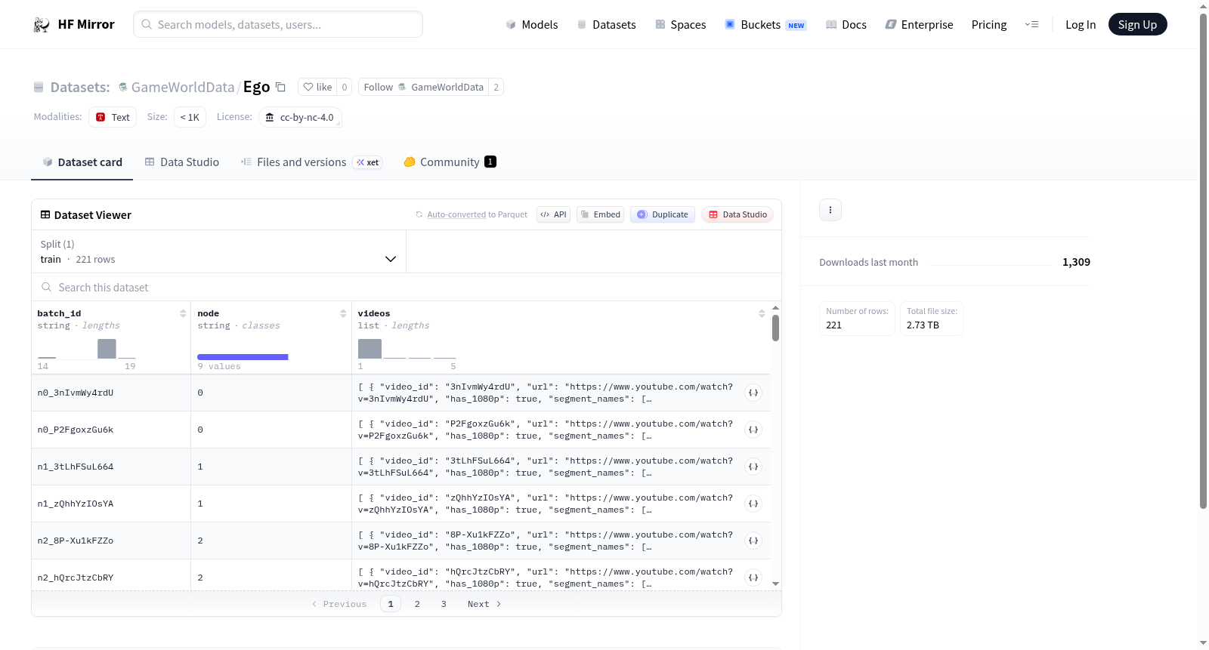Click the Duplicate button
Viewport: 1209px width, 650px height.
(663, 214)
